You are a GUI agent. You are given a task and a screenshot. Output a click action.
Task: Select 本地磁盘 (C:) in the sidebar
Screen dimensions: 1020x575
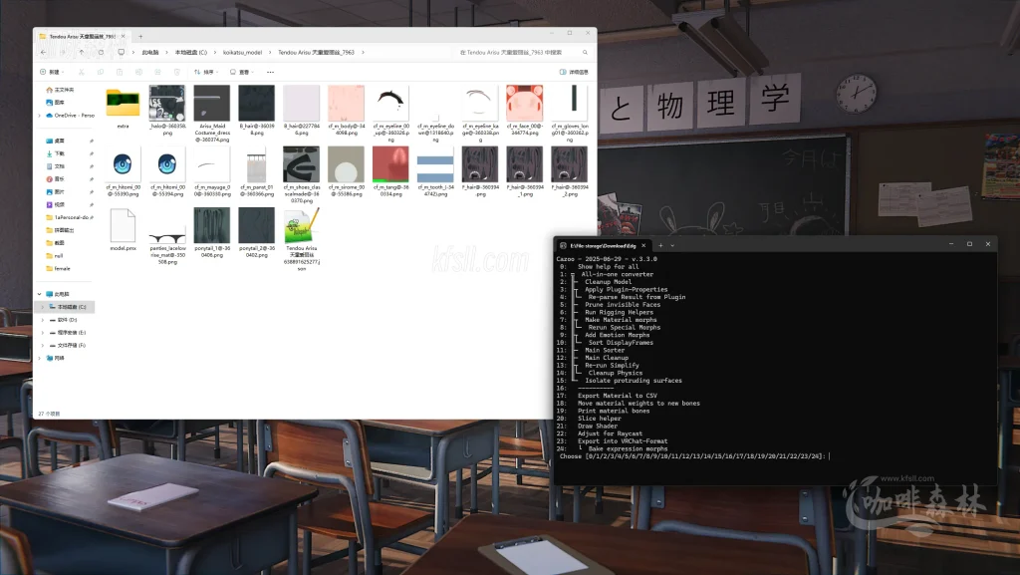click(71, 307)
